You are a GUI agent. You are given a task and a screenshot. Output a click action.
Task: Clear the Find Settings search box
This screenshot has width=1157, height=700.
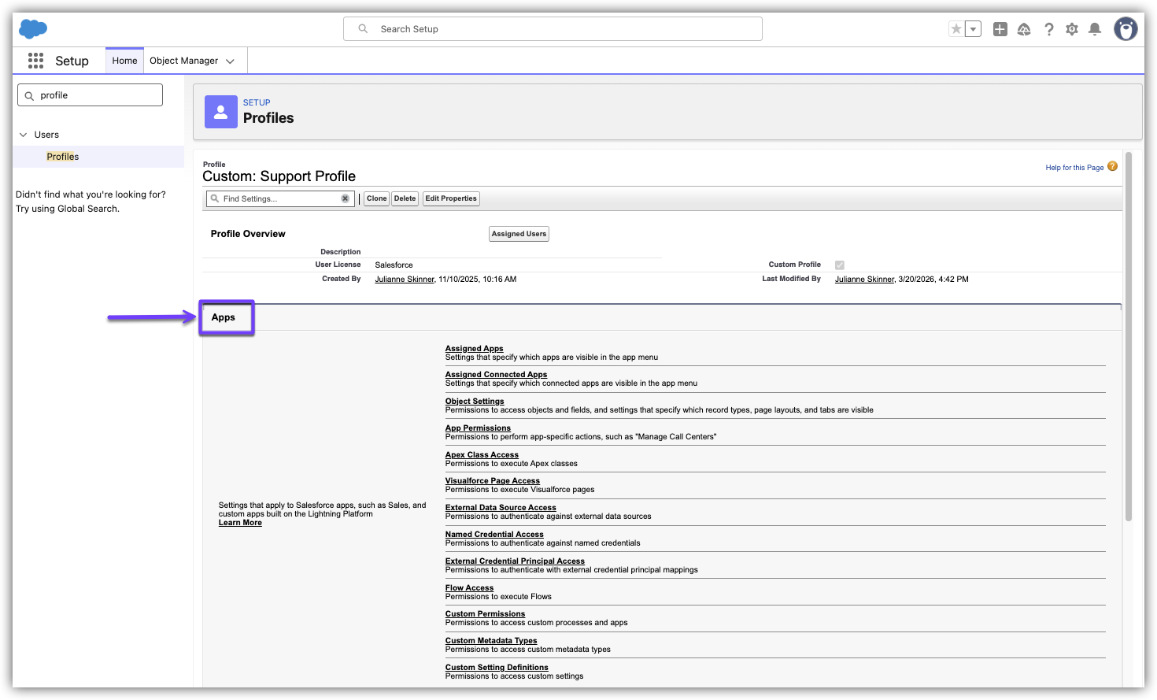click(345, 198)
